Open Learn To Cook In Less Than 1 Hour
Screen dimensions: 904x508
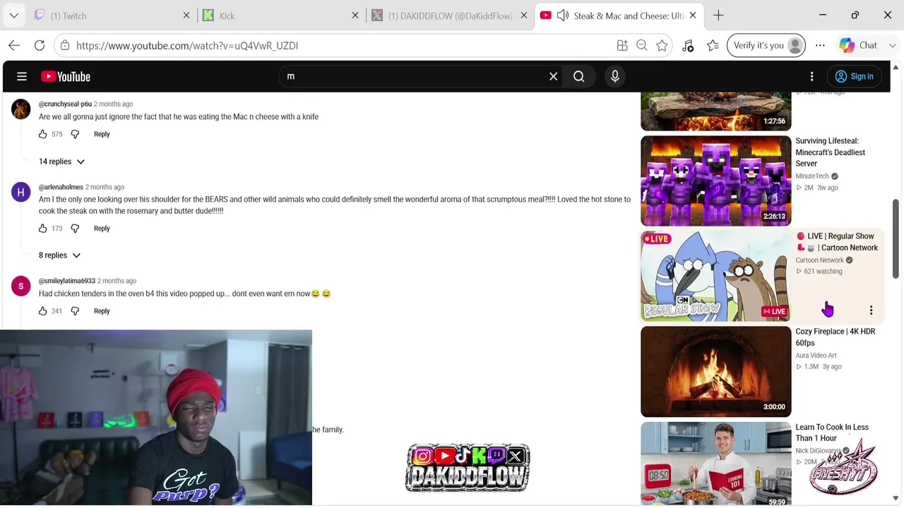point(832,433)
